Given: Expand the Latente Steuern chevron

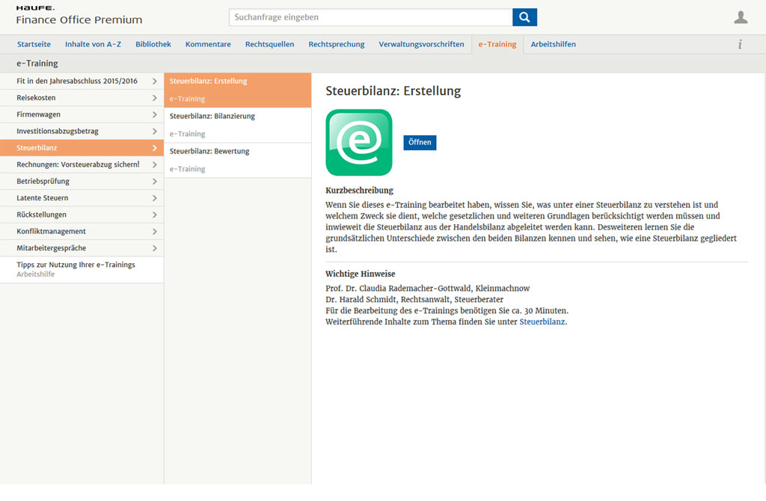Looking at the screenshot, I should [x=154, y=197].
